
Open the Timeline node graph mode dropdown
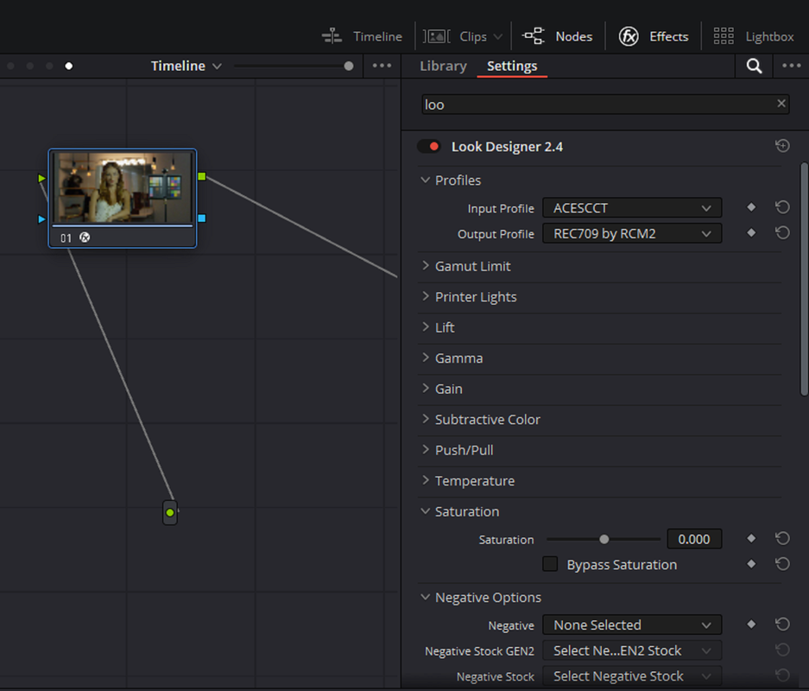186,66
